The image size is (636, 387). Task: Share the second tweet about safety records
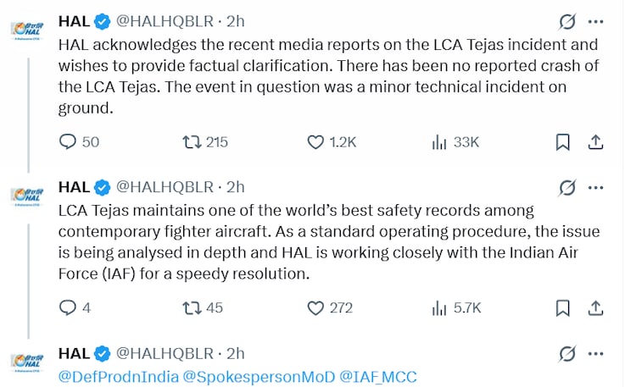595,307
